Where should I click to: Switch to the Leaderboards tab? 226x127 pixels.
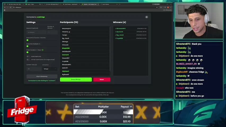(x=71, y=4)
